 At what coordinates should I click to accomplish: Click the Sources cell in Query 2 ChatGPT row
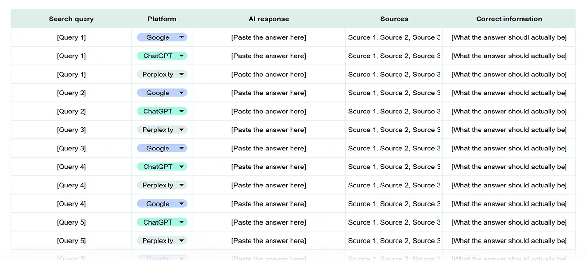click(x=394, y=112)
